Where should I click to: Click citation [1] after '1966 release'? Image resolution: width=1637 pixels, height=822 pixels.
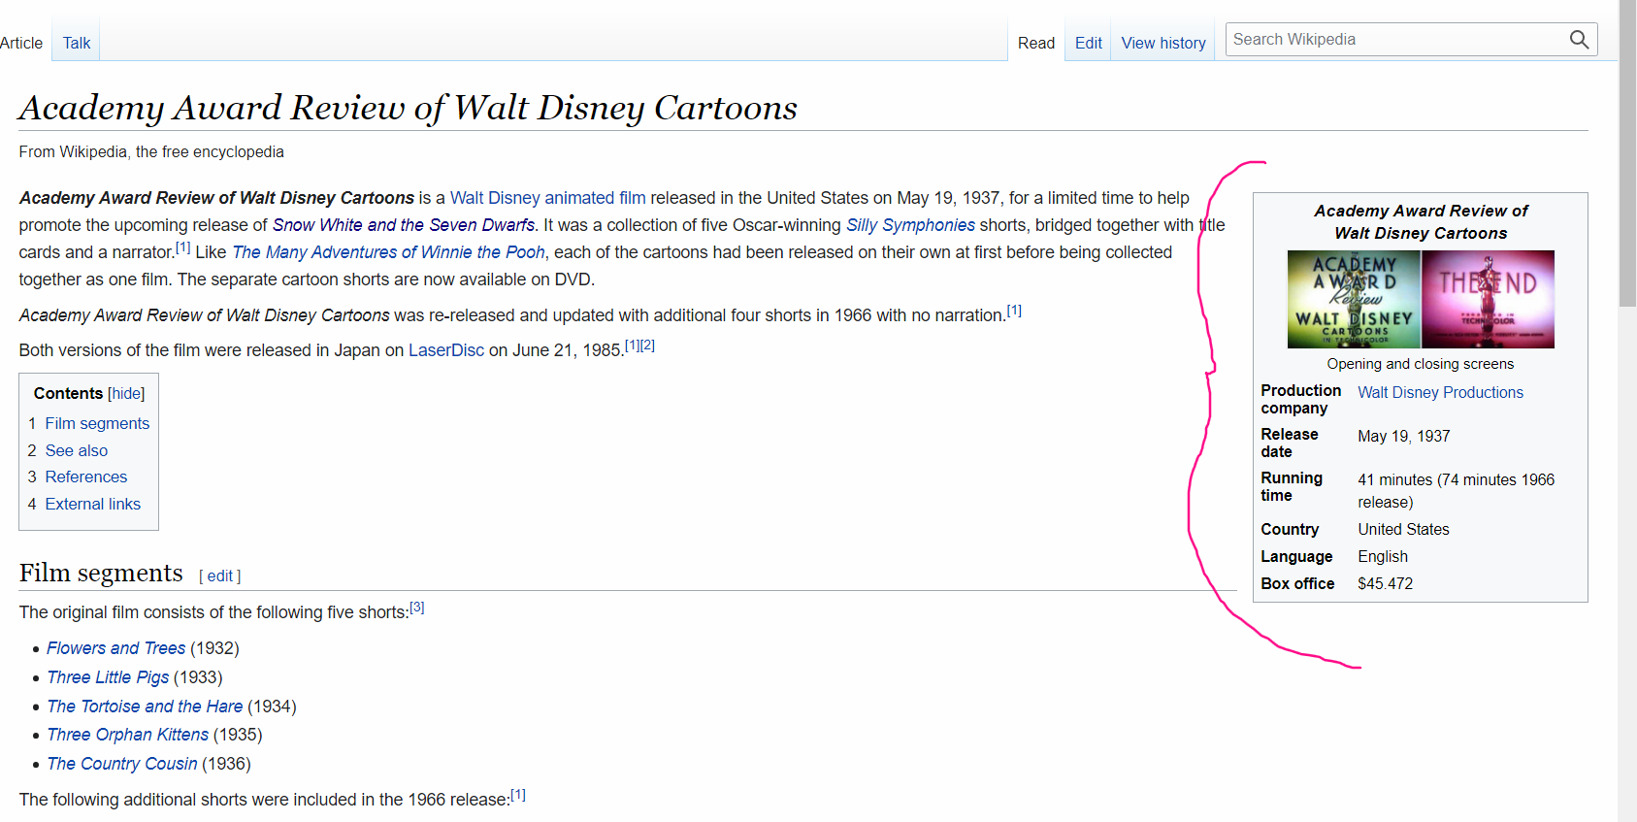pyautogui.click(x=518, y=795)
